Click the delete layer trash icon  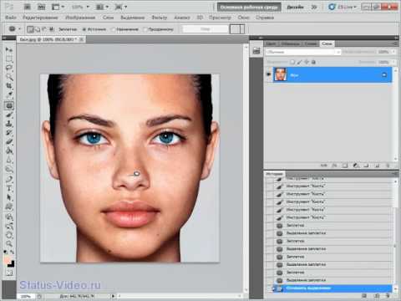pyautogui.click(x=388, y=166)
